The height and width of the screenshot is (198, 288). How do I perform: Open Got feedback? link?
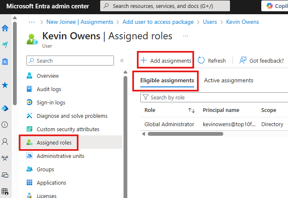pyautogui.click(x=262, y=61)
